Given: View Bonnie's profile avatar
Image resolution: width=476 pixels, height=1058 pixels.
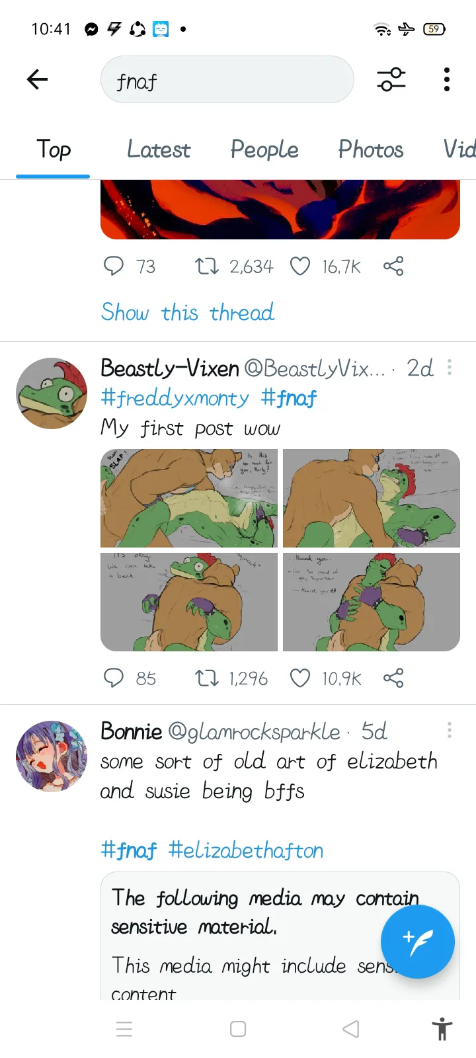Looking at the screenshot, I should [x=52, y=756].
